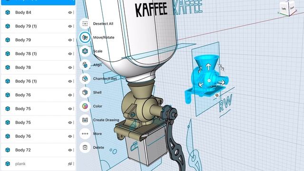Start Create Drawing from menu
This screenshot has height=171, width=304.
coord(85,120)
